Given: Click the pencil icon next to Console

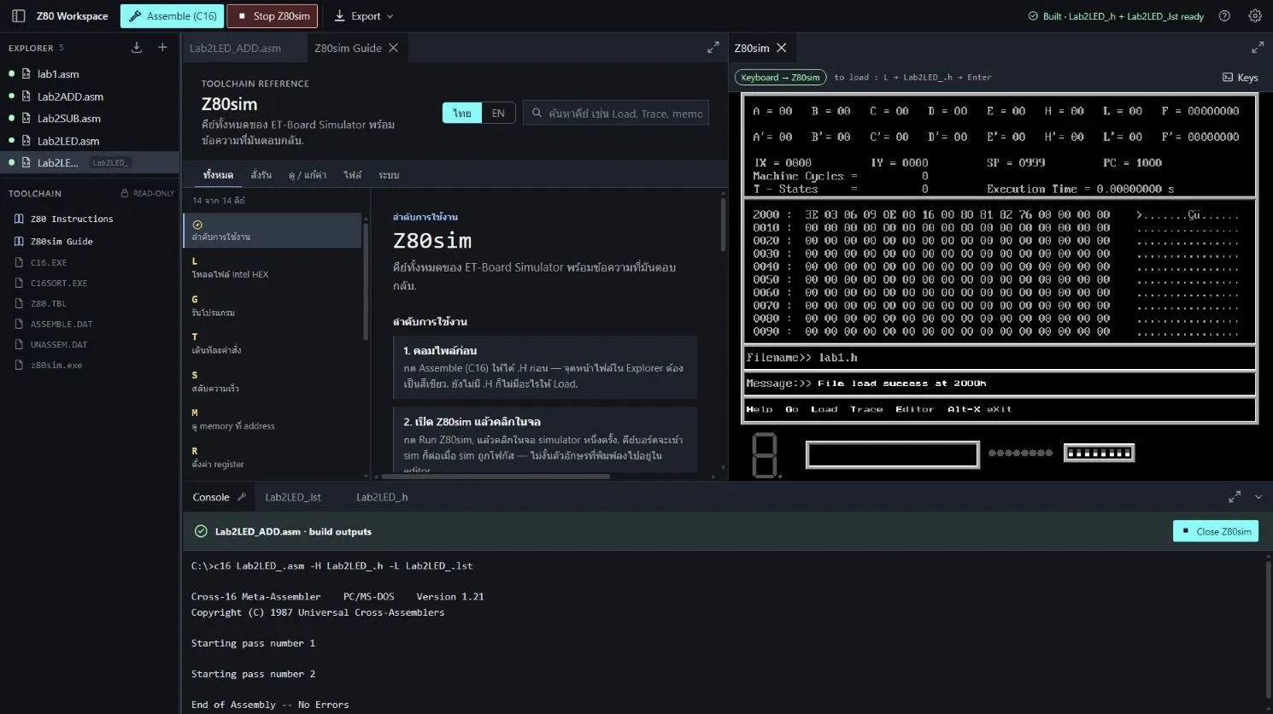Looking at the screenshot, I should pos(242,497).
